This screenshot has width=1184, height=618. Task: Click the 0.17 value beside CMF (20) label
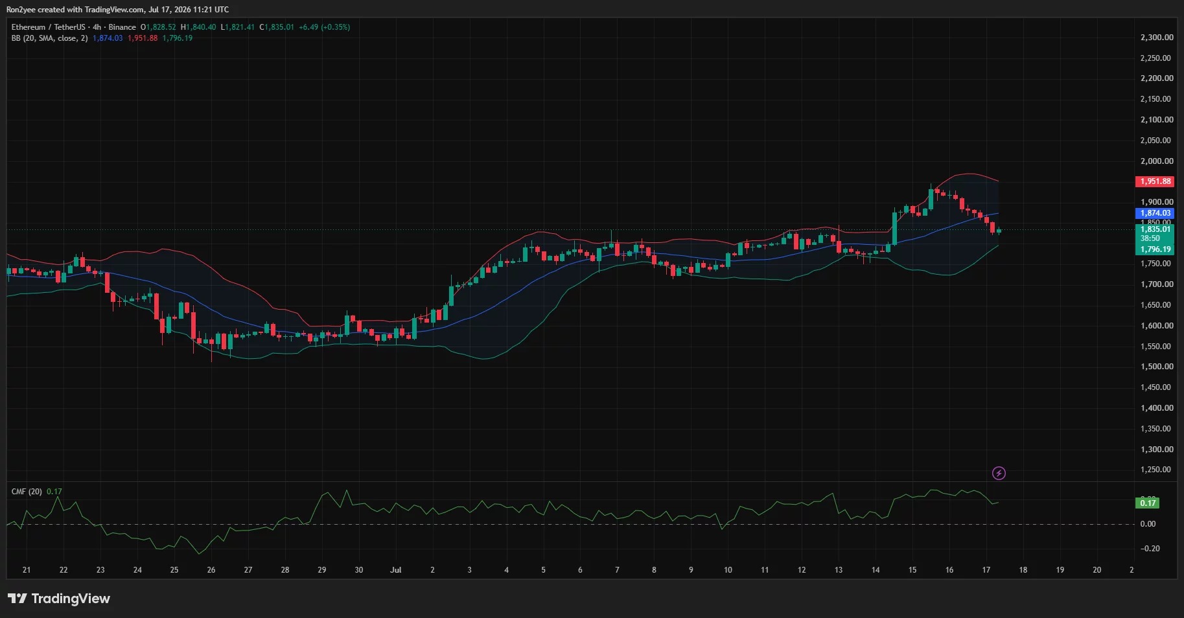click(54, 492)
